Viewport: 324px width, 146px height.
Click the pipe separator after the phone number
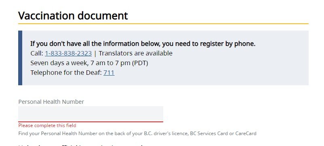point(95,53)
